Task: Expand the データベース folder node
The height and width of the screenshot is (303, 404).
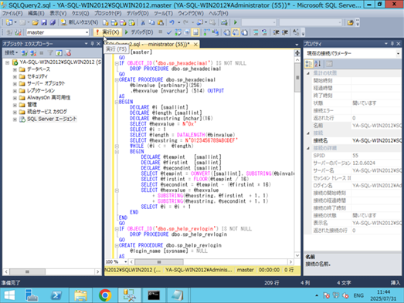Action: (x=15, y=69)
